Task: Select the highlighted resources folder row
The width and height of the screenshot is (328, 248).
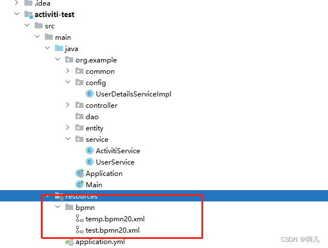Action: [x=164, y=196]
